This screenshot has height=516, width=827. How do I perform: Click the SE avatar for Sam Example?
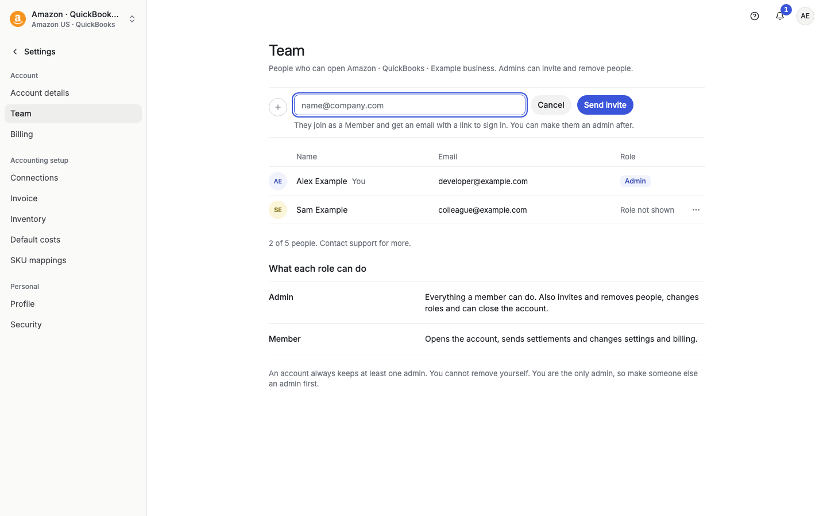(278, 210)
